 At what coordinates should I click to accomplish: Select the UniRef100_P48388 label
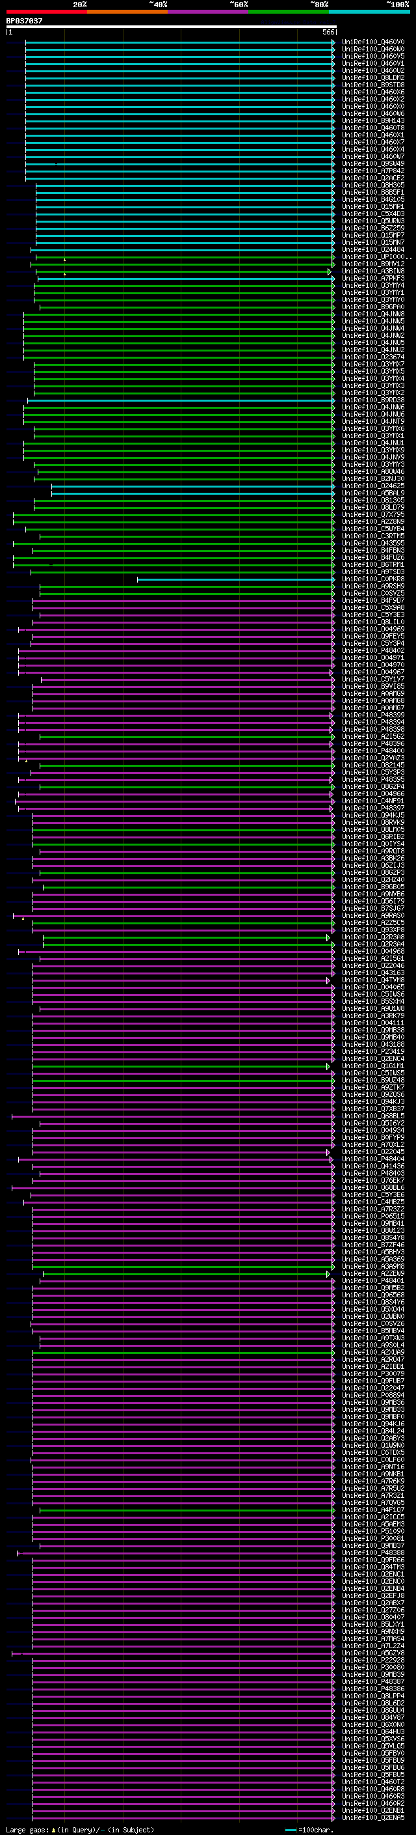(x=373, y=1553)
